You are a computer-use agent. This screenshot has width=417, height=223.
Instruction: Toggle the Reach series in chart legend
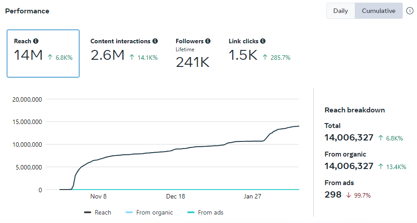tap(98, 213)
